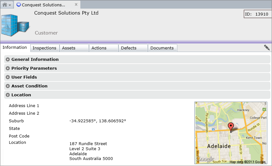Click the Suburb field label
Screen dimensions: 272x166
point(16,121)
